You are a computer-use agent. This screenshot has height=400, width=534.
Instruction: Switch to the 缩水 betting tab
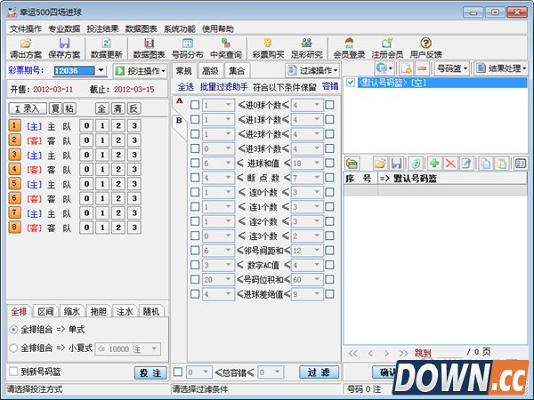pos(72,311)
